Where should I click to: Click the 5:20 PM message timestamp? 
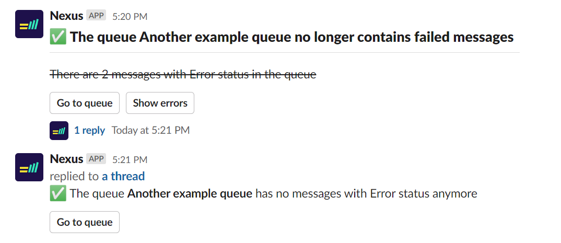pyautogui.click(x=130, y=17)
